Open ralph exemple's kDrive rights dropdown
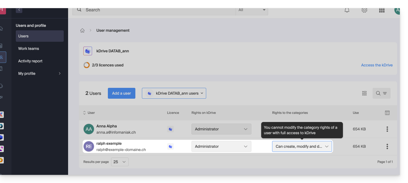 coord(221,146)
